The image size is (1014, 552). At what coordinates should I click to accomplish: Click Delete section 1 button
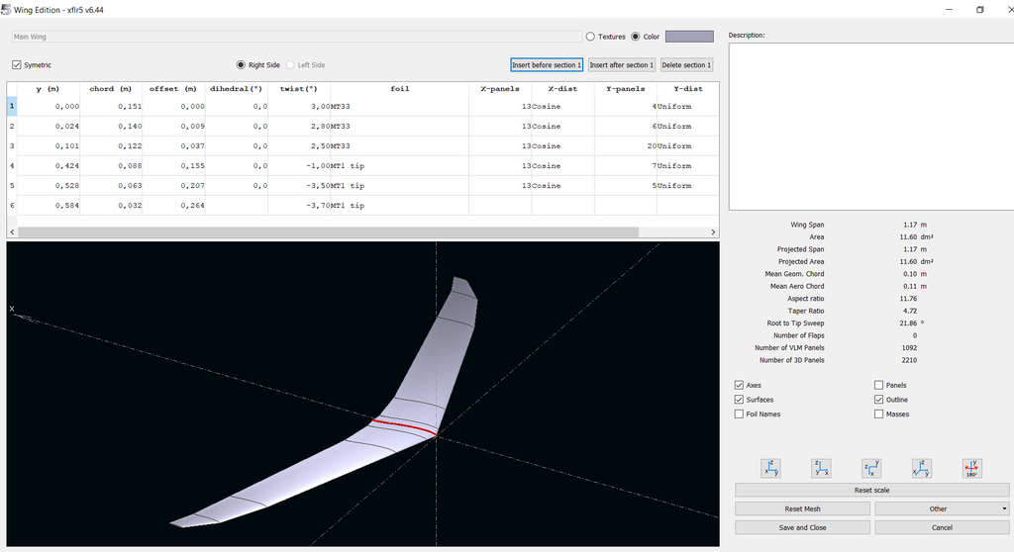[686, 65]
